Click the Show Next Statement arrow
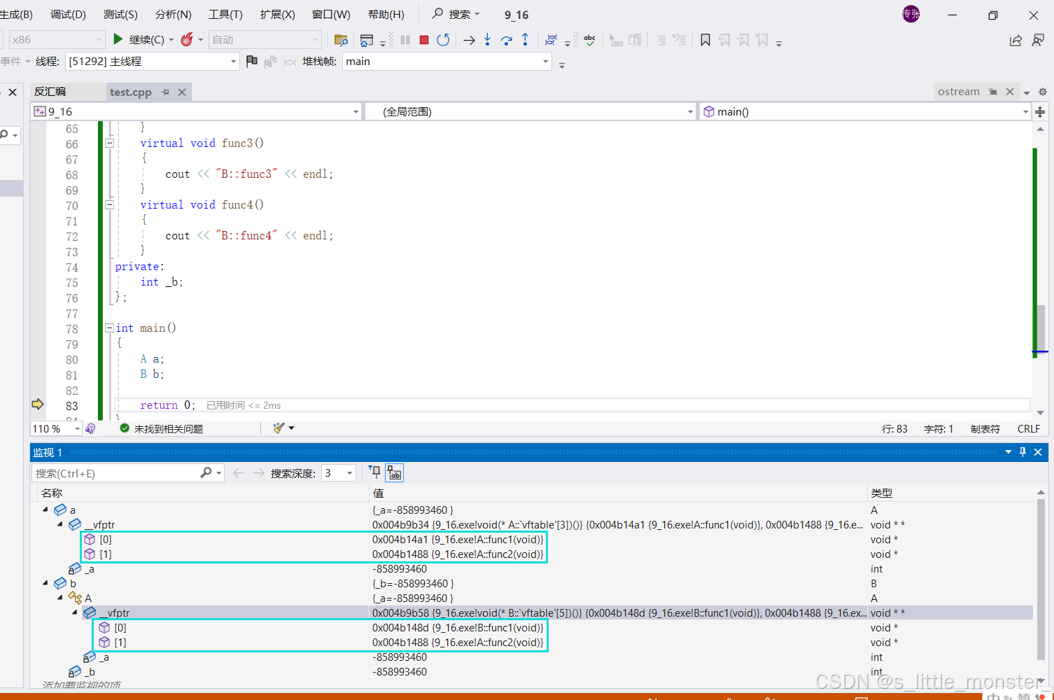The image size is (1054, 700). tap(469, 40)
